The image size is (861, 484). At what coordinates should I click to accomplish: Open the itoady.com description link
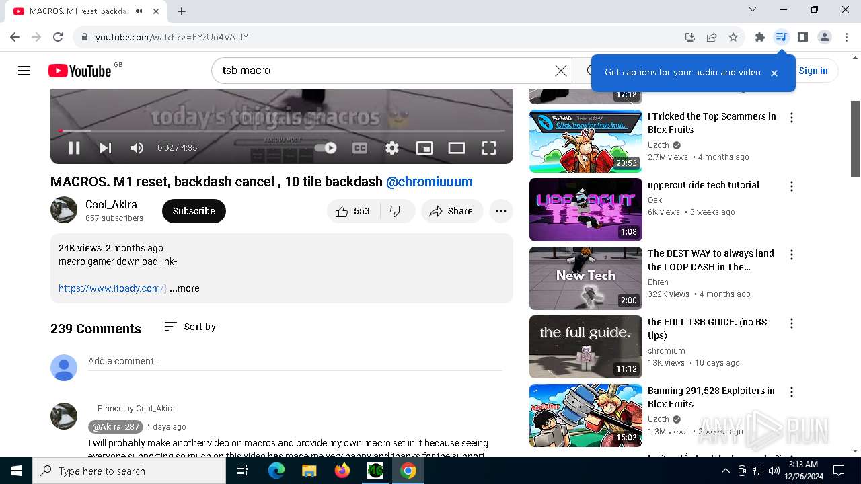112,288
